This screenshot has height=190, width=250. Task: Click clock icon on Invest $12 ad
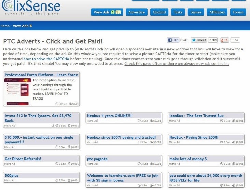point(57,126)
